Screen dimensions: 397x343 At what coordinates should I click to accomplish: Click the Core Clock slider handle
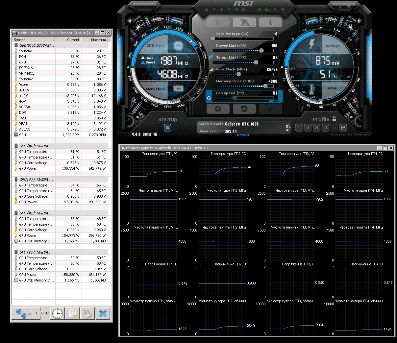click(x=239, y=74)
